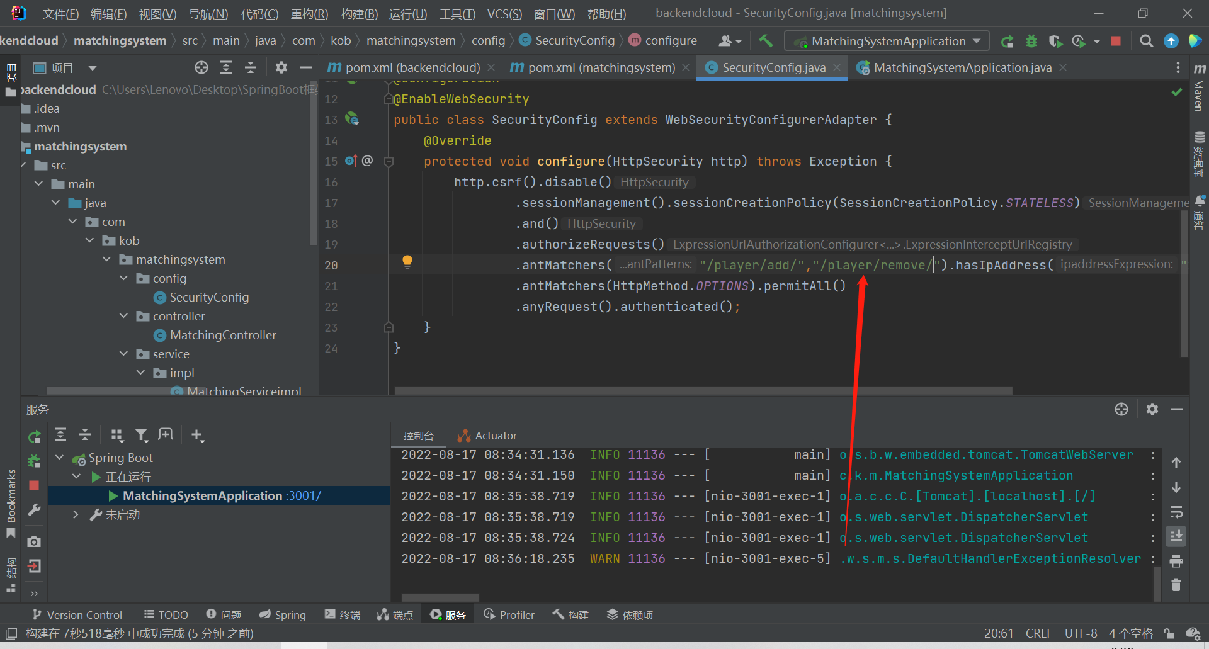The image size is (1209, 649).
Task: Stop the running application red square
Action: pos(1116,41)
